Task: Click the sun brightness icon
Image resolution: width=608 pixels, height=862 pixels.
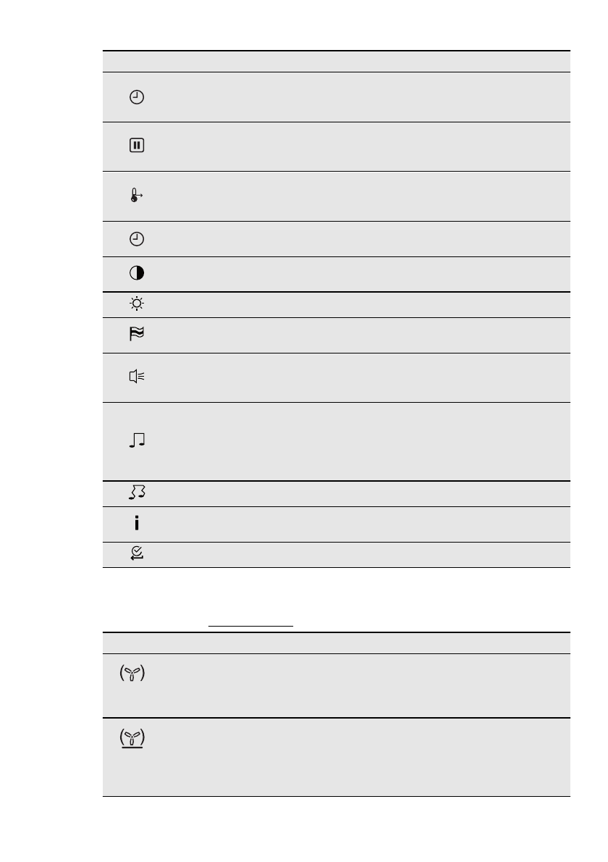Action: pos(137,304)
